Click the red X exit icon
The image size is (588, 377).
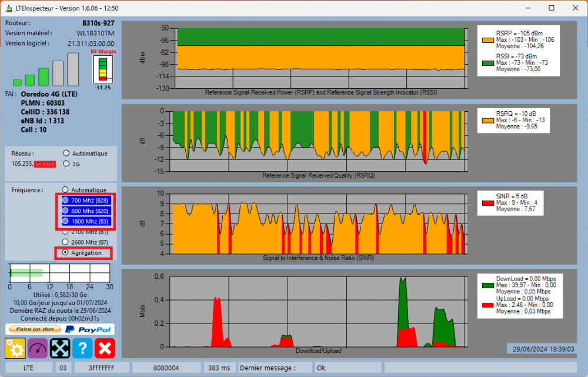coord(105,348)
